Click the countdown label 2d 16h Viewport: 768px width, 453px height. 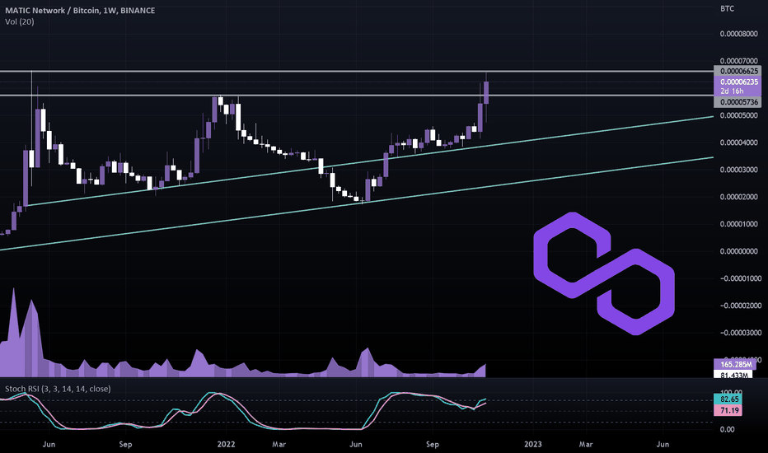pyautogui.click(x=732, y=91)
